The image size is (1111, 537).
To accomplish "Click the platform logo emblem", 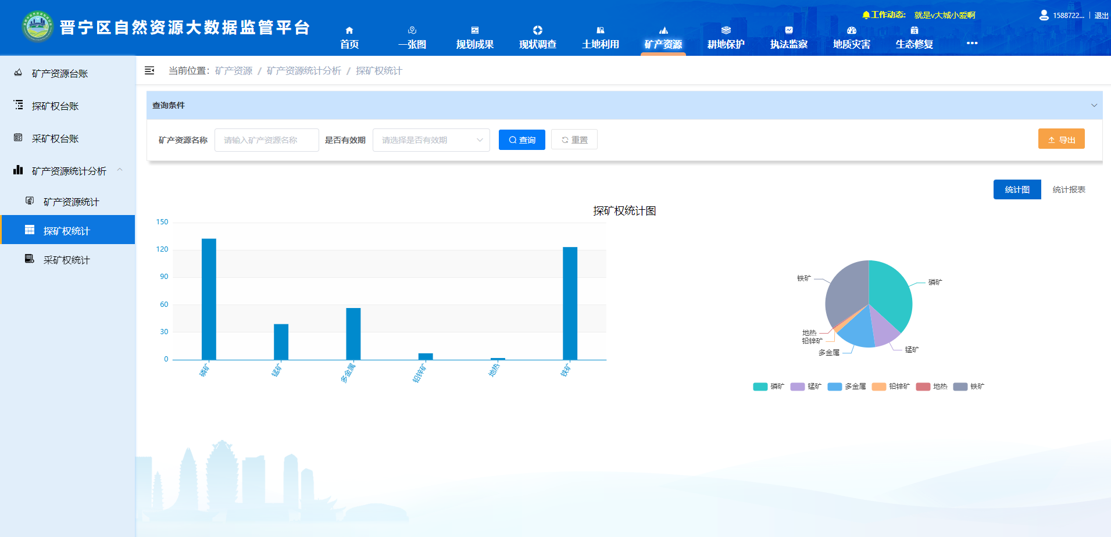I will [x=38, y=26].
